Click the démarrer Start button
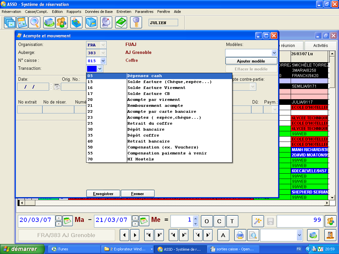The width and height of the screenshot is (339, 254). [22, 249]
